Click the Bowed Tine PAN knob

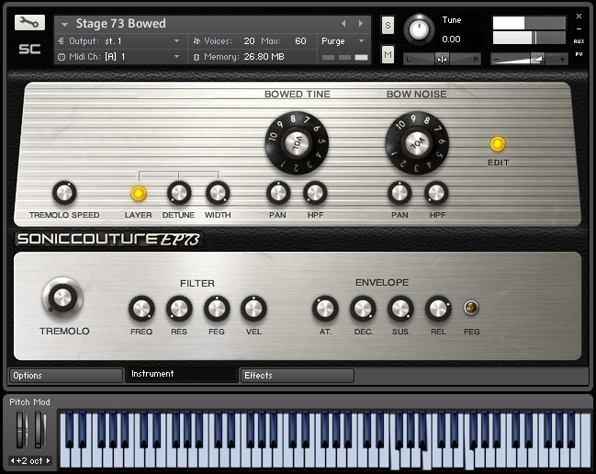tap(278, 193)
